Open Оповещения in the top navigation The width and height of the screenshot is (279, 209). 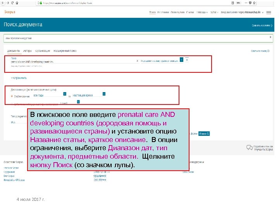[x=177, y=12]
